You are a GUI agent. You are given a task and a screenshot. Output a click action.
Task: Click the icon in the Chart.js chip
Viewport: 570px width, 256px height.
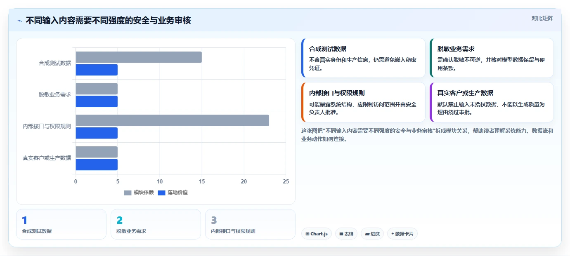pyautogui.click(x=307, y=234)
